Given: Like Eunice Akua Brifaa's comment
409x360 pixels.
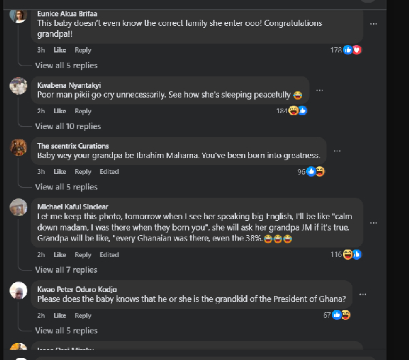Looking at the screenshot, I should tap(59, 50).
